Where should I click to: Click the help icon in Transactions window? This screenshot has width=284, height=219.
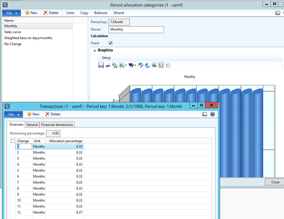tap(212, 114)
